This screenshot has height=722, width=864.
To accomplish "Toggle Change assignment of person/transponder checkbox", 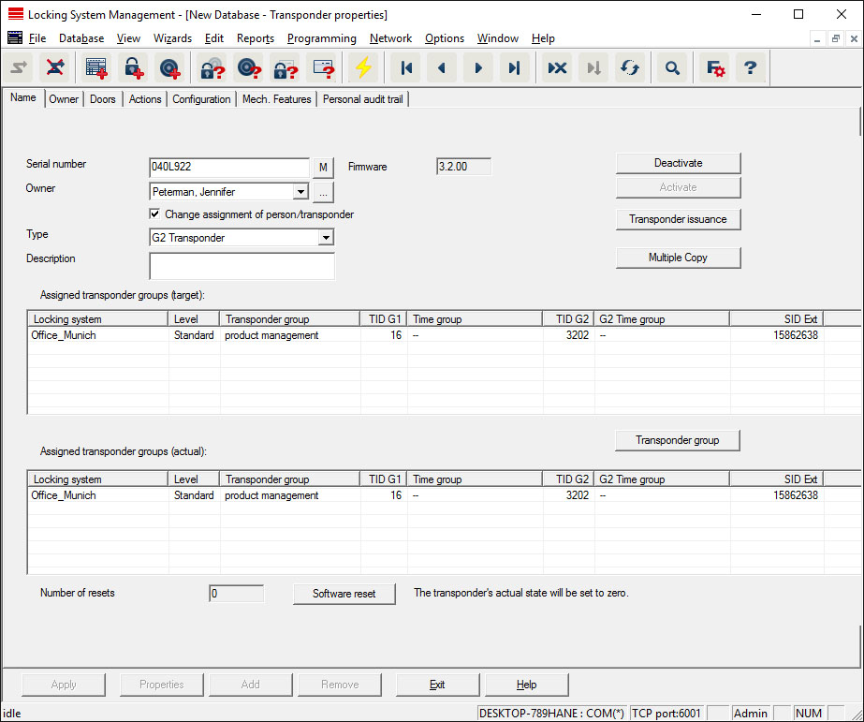I will point(155,214).
